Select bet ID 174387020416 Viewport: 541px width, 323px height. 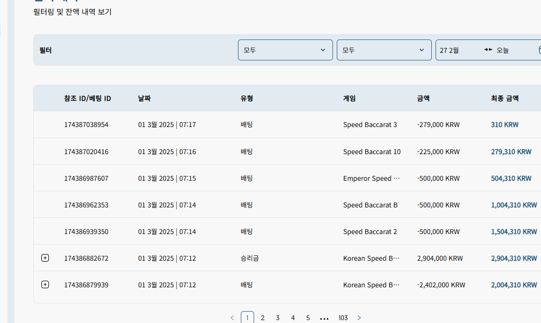(86, 152)
